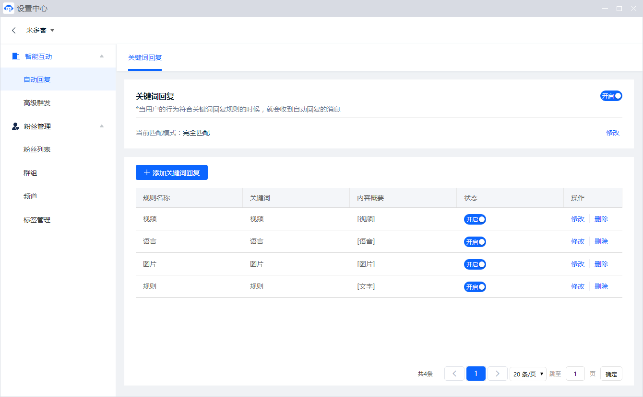643x397 pixels.
Task: Maximize the 设置中心 window
Action: 619,8
